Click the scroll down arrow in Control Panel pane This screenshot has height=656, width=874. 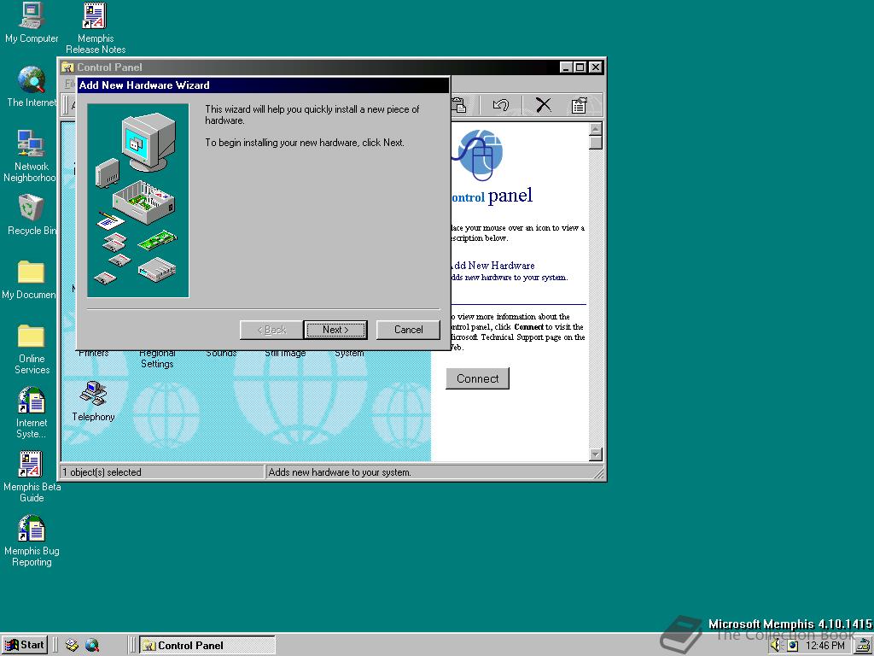[x=595, y=454]
